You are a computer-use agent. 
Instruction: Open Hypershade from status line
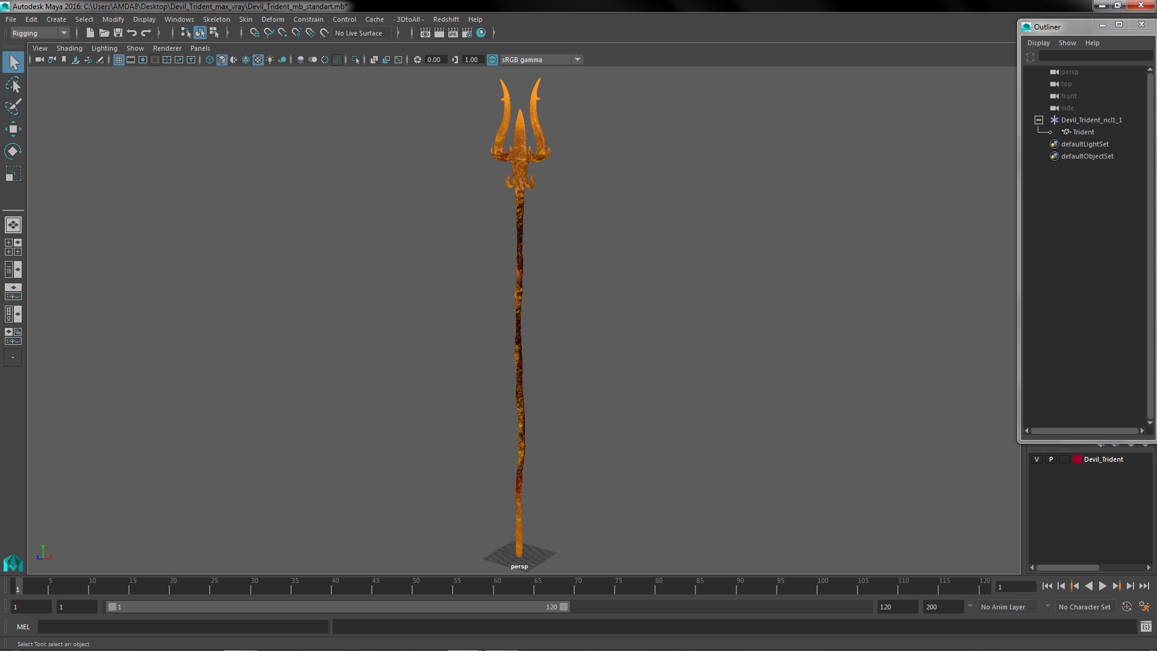tap(481, 33)
